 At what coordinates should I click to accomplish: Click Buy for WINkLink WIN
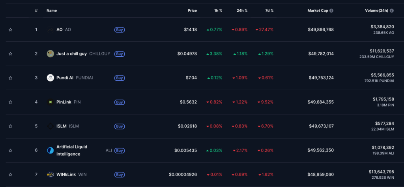[x=120, y=175]
